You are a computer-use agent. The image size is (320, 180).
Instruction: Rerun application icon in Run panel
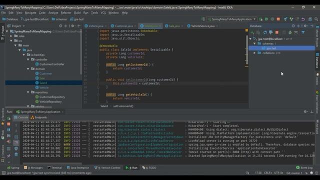(8, 118)
